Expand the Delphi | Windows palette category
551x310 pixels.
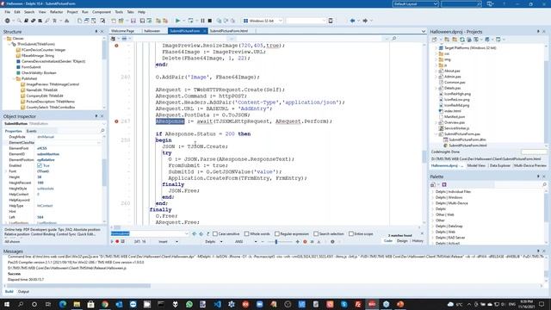pos(433,197)
